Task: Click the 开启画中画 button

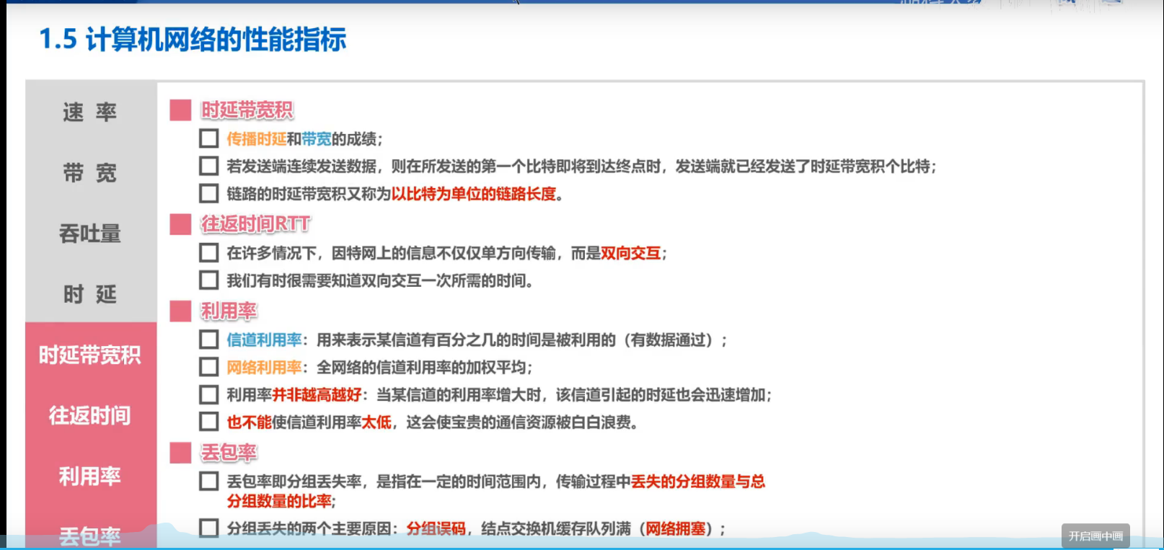Action: pyautogui.click(x=1095, y=536)
